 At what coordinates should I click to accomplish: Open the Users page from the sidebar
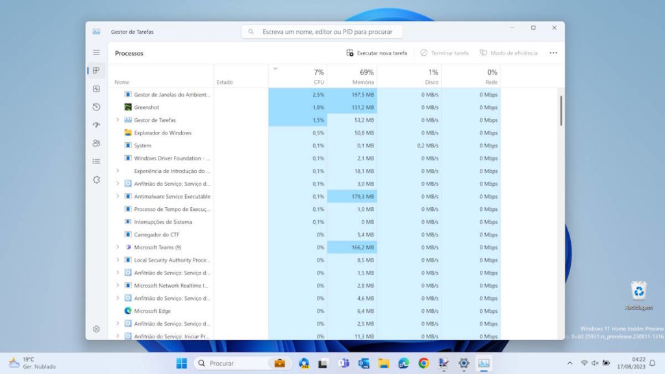[x=96, y=143]
